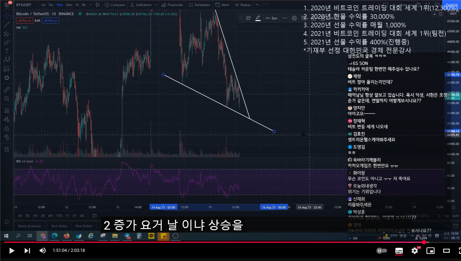Toggle the YouTube autoplay switch
The width and height of the screenshot is (461, 261).
tap(382, 250)
